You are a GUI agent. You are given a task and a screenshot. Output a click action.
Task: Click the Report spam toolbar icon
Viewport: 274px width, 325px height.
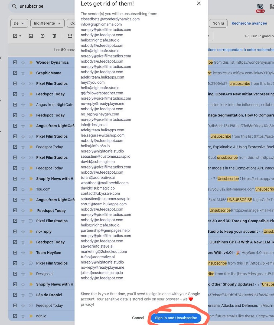(43, 36)
